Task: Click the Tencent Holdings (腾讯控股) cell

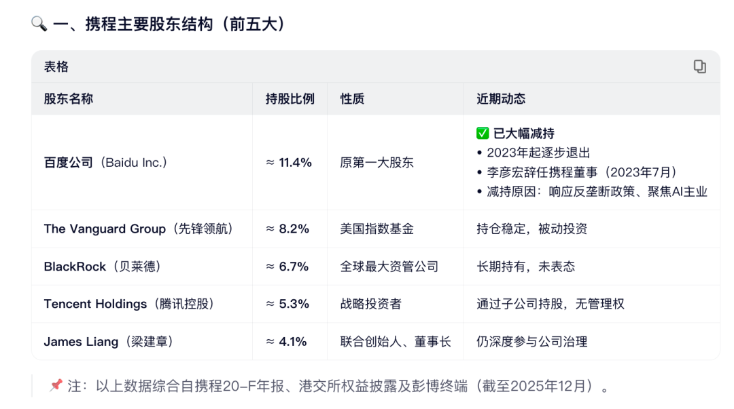Action: 129,304
